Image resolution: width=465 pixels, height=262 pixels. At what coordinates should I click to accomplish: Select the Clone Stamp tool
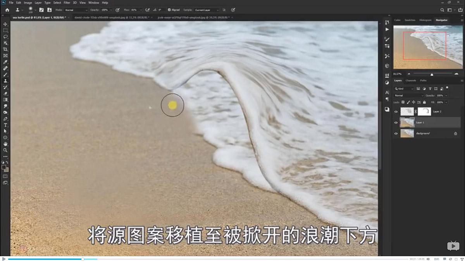(5, 81)
